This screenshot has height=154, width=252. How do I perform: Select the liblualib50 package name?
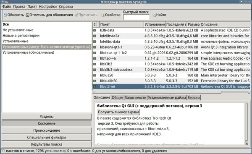pyautogui.click(x=109, y=81)
